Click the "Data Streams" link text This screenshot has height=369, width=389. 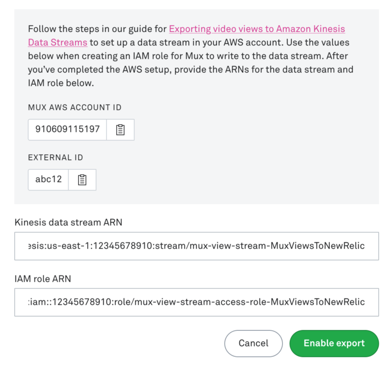[x=57, y=43]
